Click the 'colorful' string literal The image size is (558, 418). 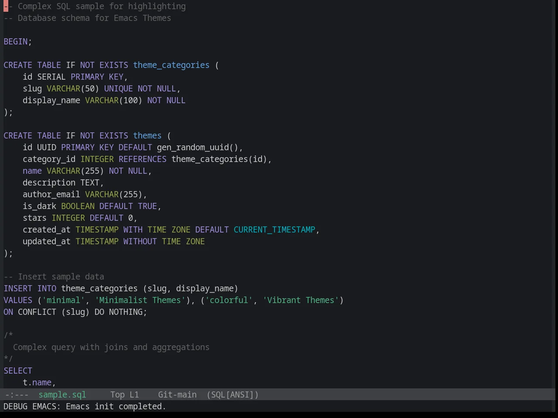(x=229, y=300)
